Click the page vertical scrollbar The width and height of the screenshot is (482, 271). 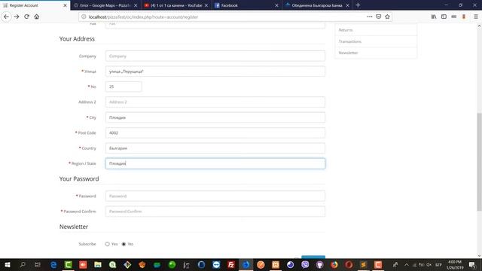pyautogui.click(x=479, y=162)
